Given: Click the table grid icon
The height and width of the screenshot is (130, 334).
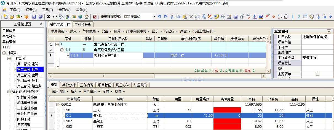Looking at the screenshot, I should point(305,17).
